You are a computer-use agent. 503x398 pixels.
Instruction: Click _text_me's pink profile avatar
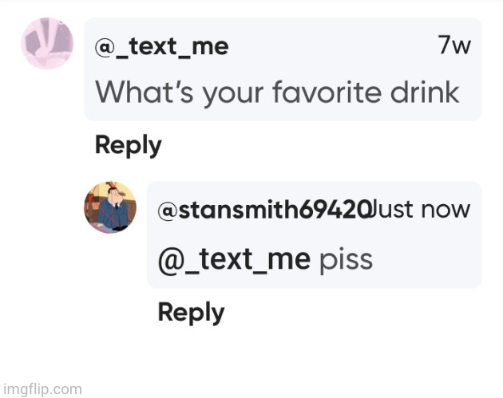[47, 43]
